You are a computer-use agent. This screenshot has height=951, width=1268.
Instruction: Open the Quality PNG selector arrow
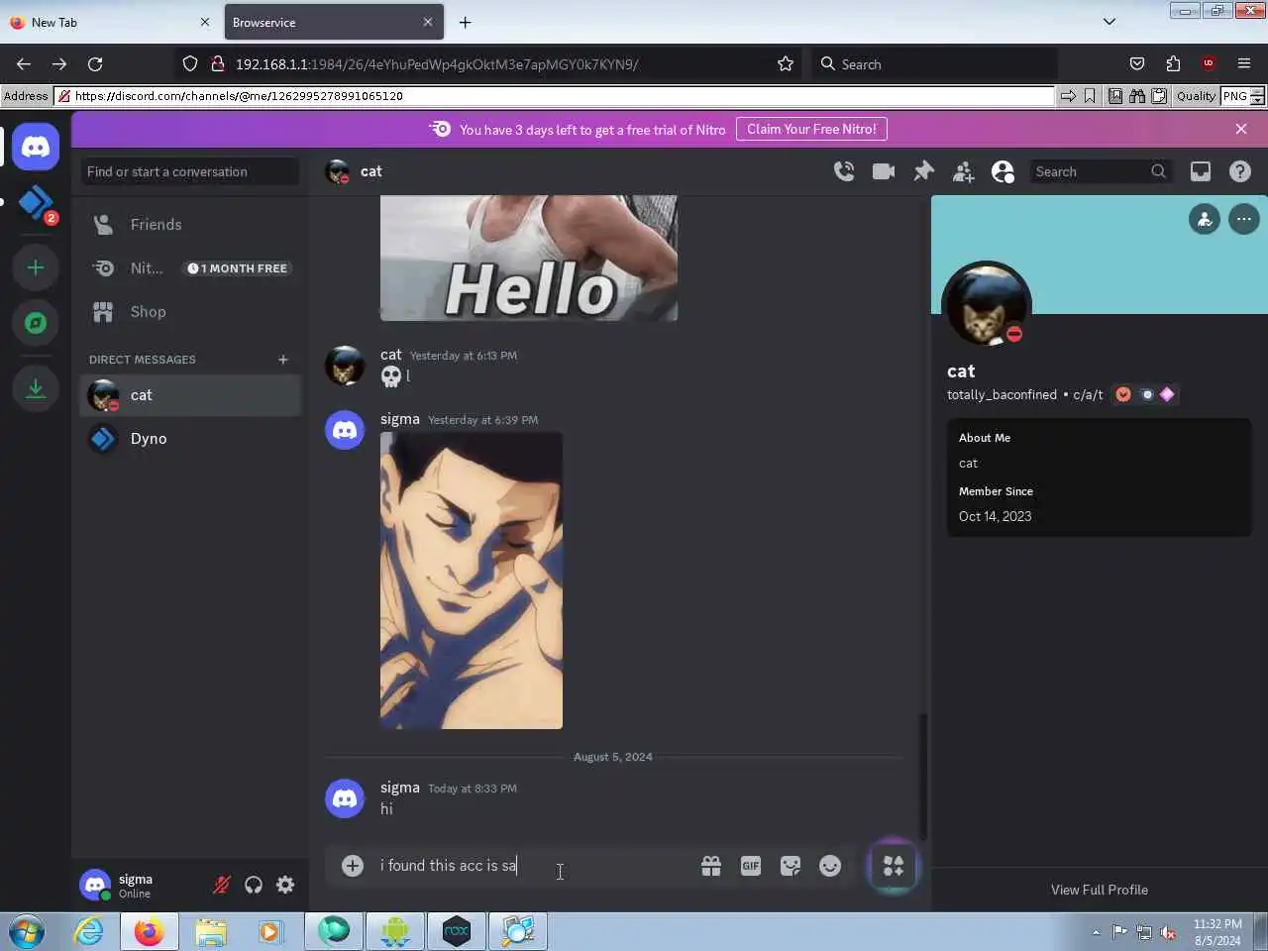(x=1257, y=96)
